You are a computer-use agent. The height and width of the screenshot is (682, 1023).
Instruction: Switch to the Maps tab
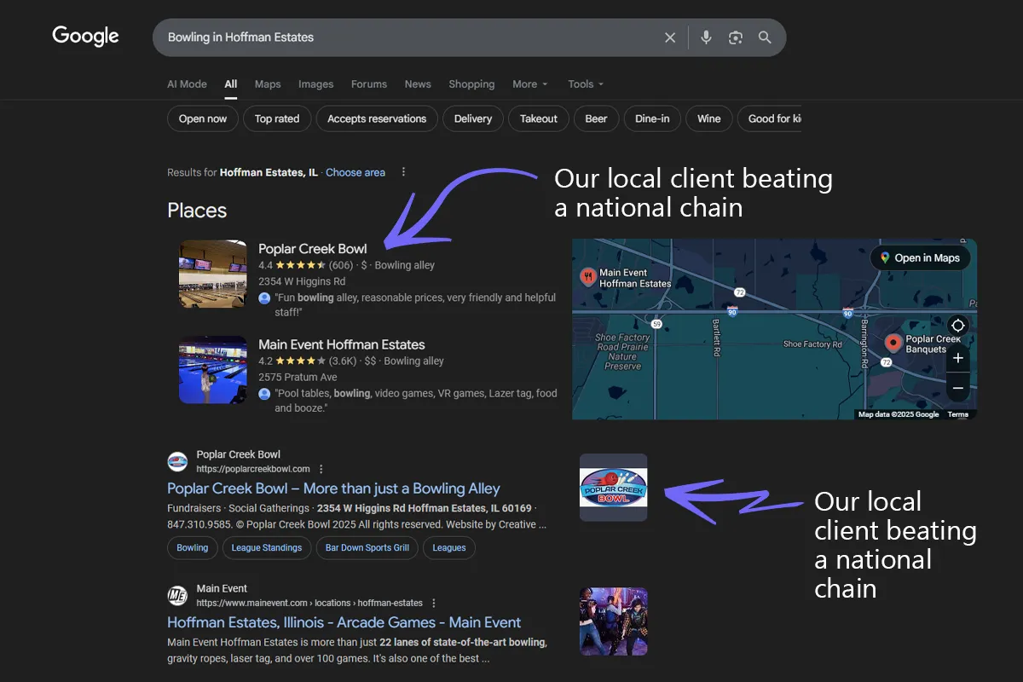point(267,84)
